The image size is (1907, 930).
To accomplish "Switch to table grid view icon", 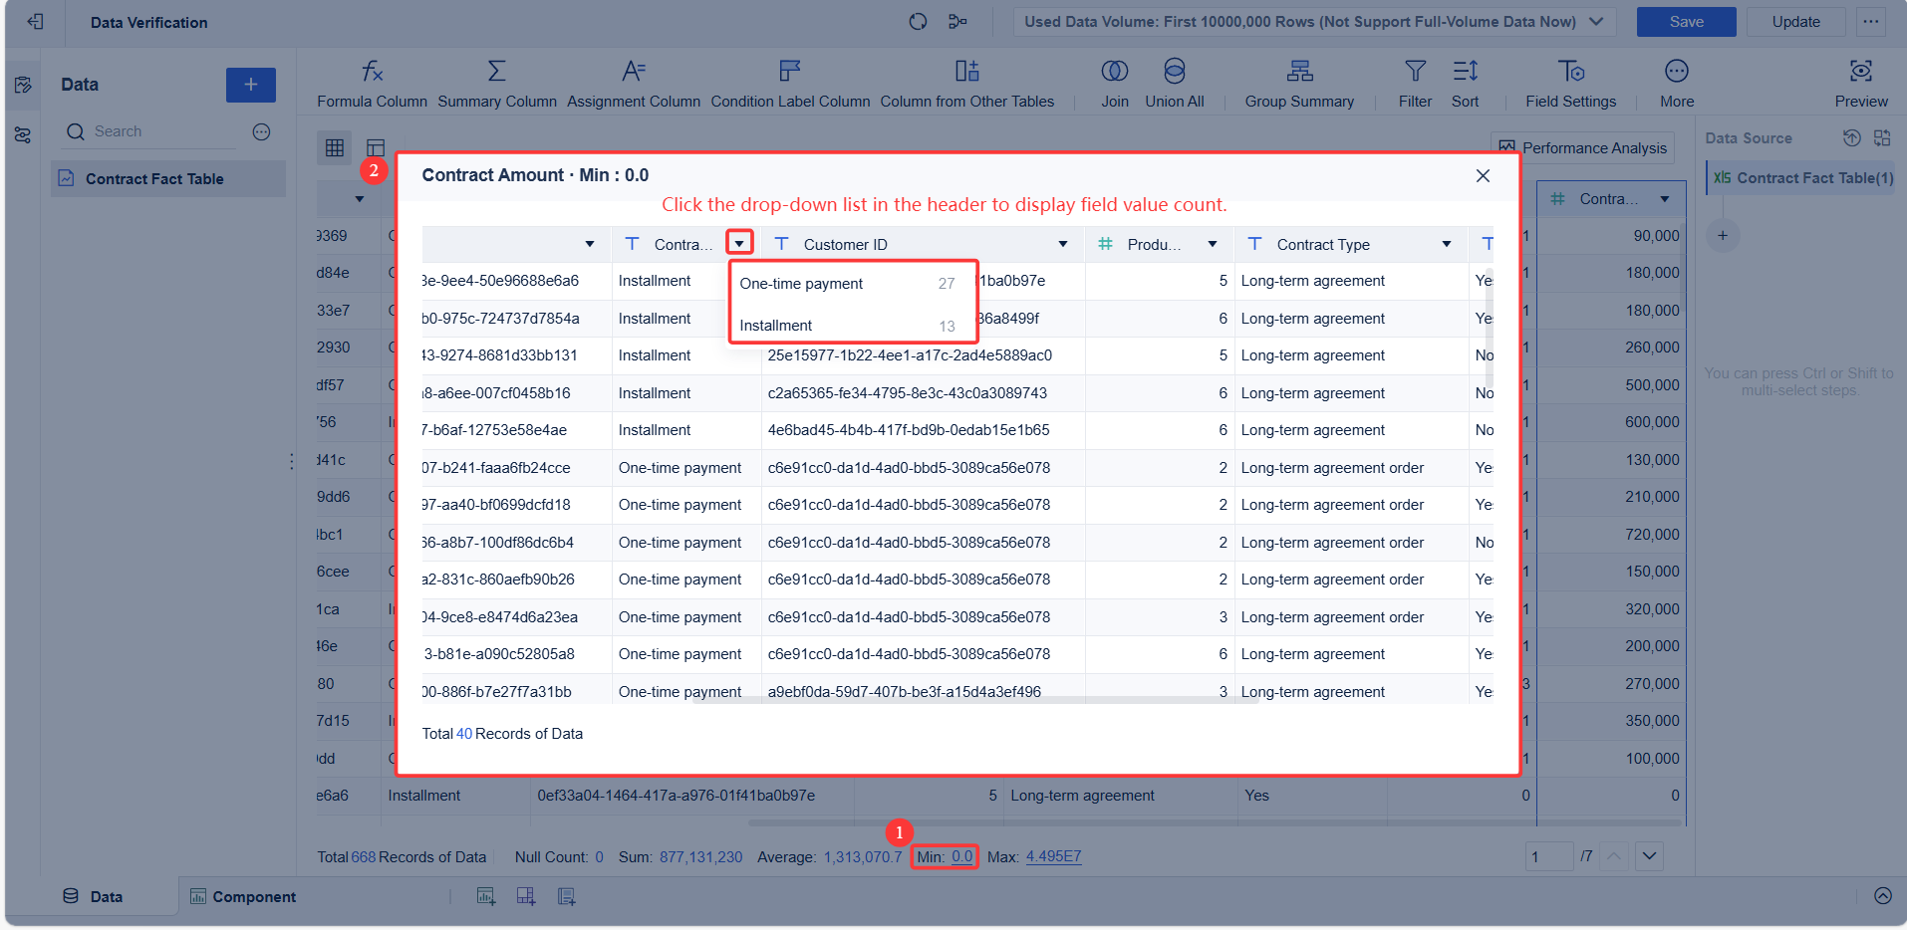I will point(335,147).
